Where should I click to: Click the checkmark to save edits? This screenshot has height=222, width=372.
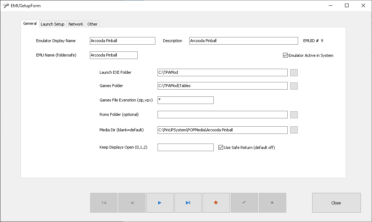point(244,203)
